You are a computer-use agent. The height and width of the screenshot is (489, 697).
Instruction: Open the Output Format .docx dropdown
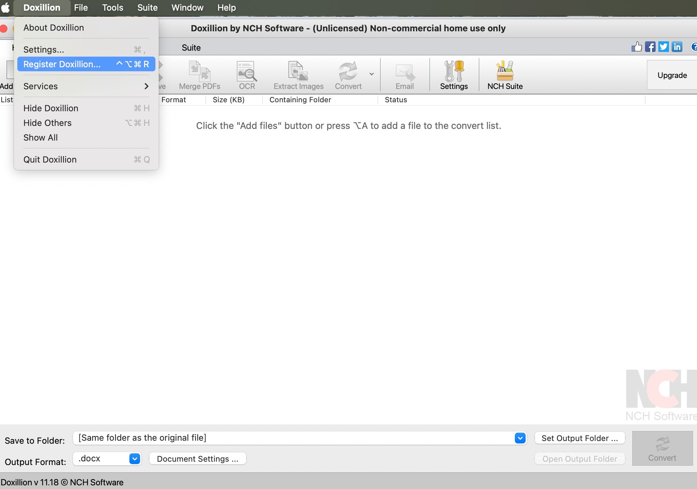point(134,459)
